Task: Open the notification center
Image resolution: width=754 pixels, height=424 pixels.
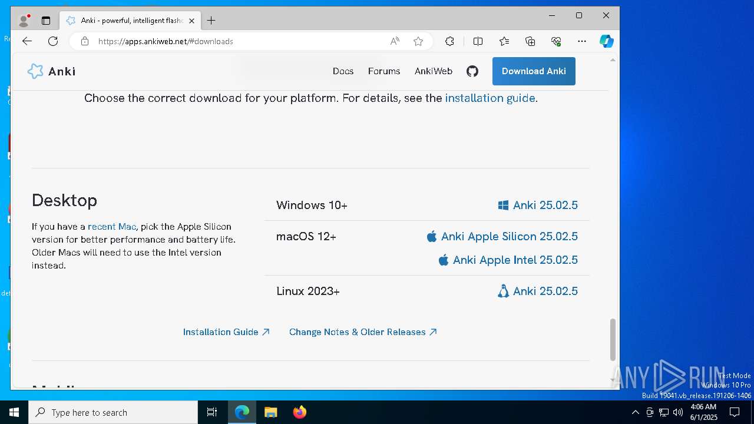Action: pyautogui.click(x=735, y=412)
